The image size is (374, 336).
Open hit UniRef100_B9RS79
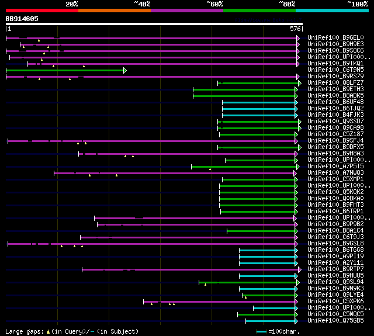click(335, 77)
